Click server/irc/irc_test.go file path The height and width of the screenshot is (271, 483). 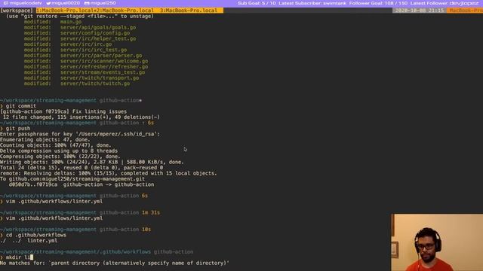coord(94,50)
